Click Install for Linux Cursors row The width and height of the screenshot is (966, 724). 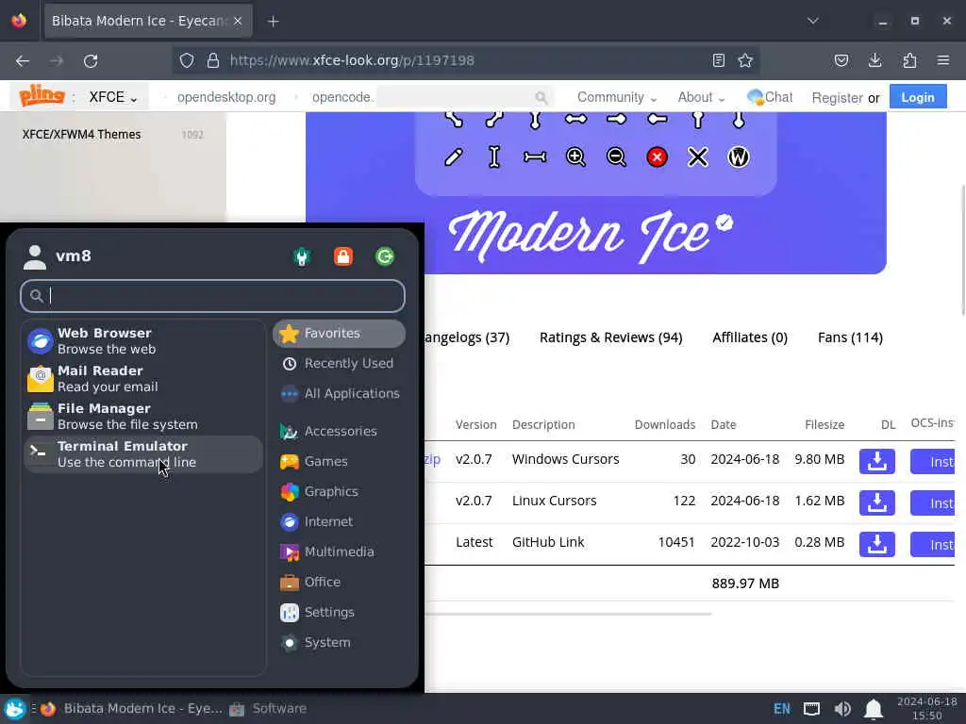tap(933, 502)
